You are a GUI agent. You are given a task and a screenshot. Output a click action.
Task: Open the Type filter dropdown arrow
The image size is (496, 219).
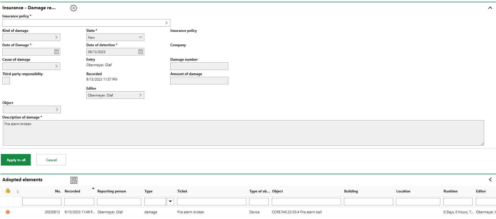[x=170, y=201]
